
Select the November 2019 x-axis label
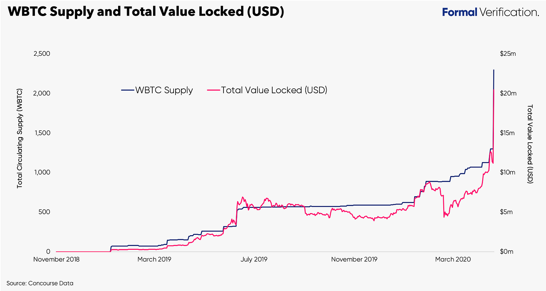[354, 260]
